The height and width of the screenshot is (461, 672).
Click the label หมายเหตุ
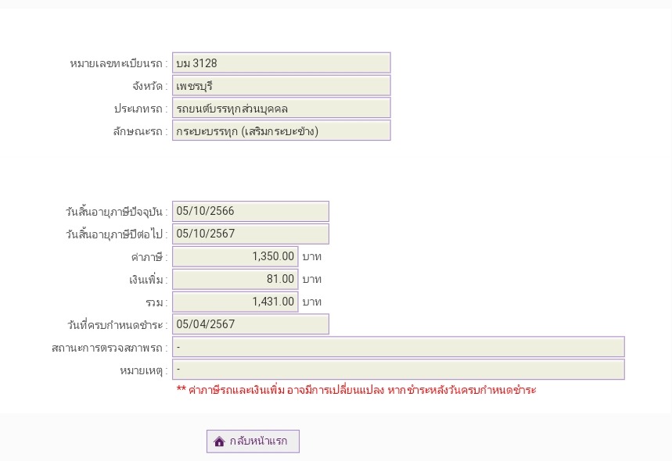pos(144,370)
